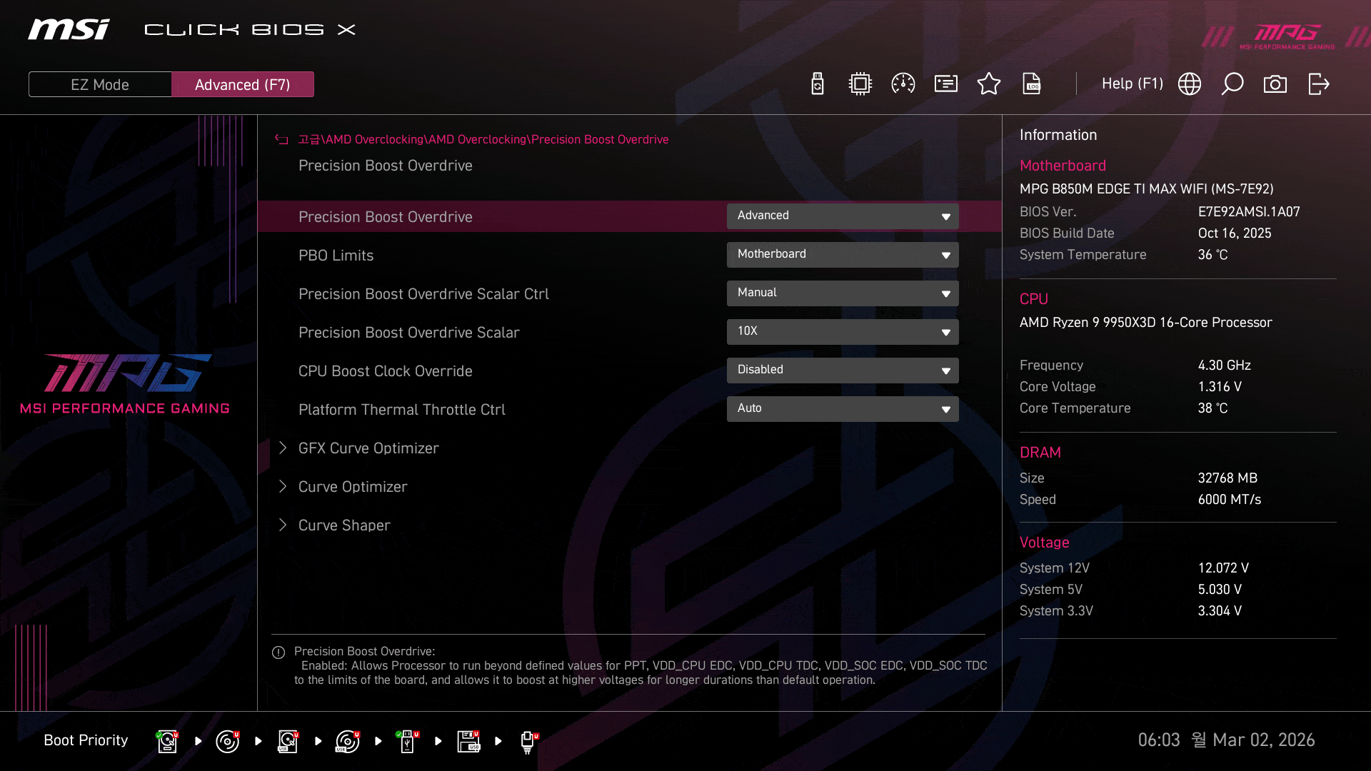Select the first boot priority device
1371x771 pixels.
point(167,741)
